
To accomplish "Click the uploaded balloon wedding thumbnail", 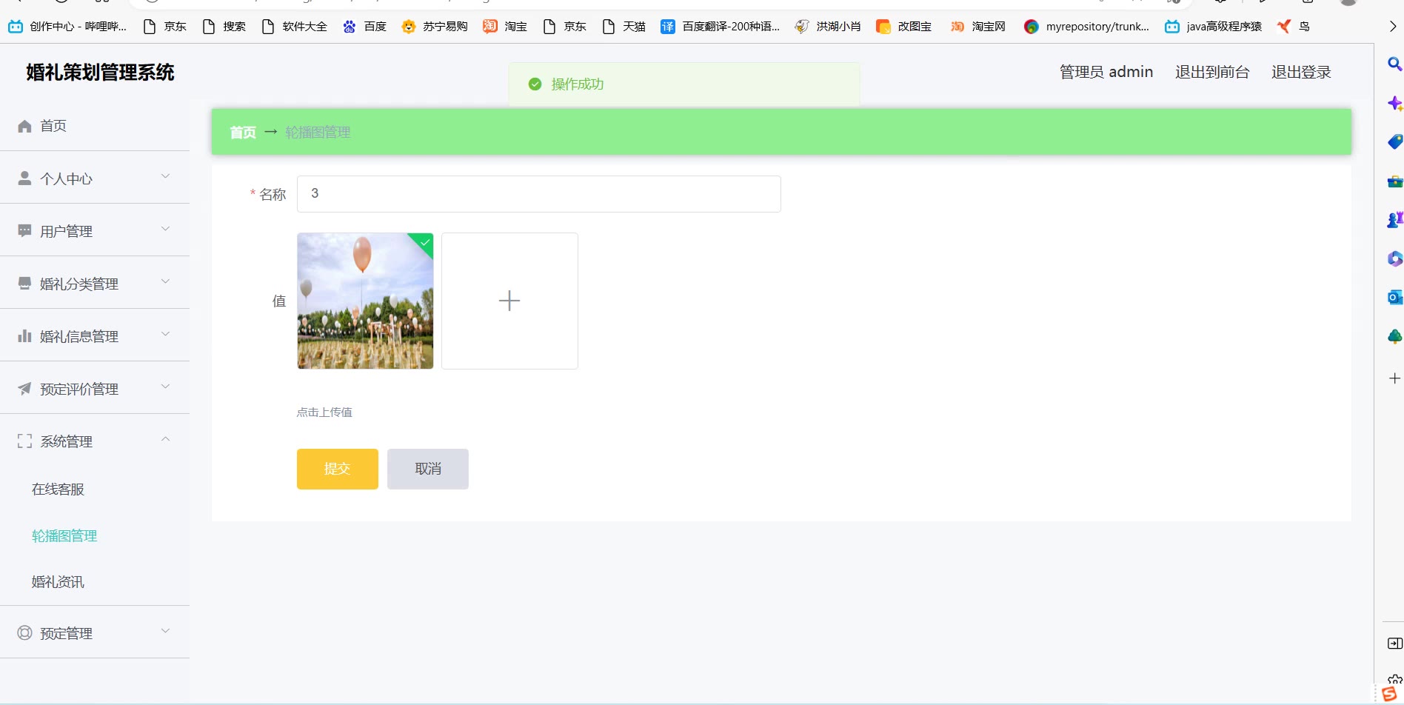I will pos(365,301).
